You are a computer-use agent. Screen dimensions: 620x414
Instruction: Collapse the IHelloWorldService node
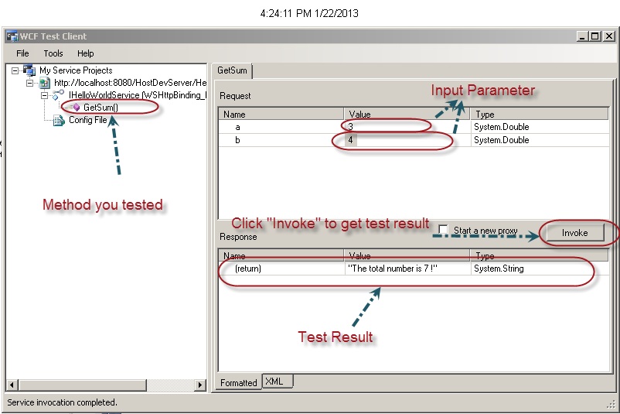(x=44, y=95)
